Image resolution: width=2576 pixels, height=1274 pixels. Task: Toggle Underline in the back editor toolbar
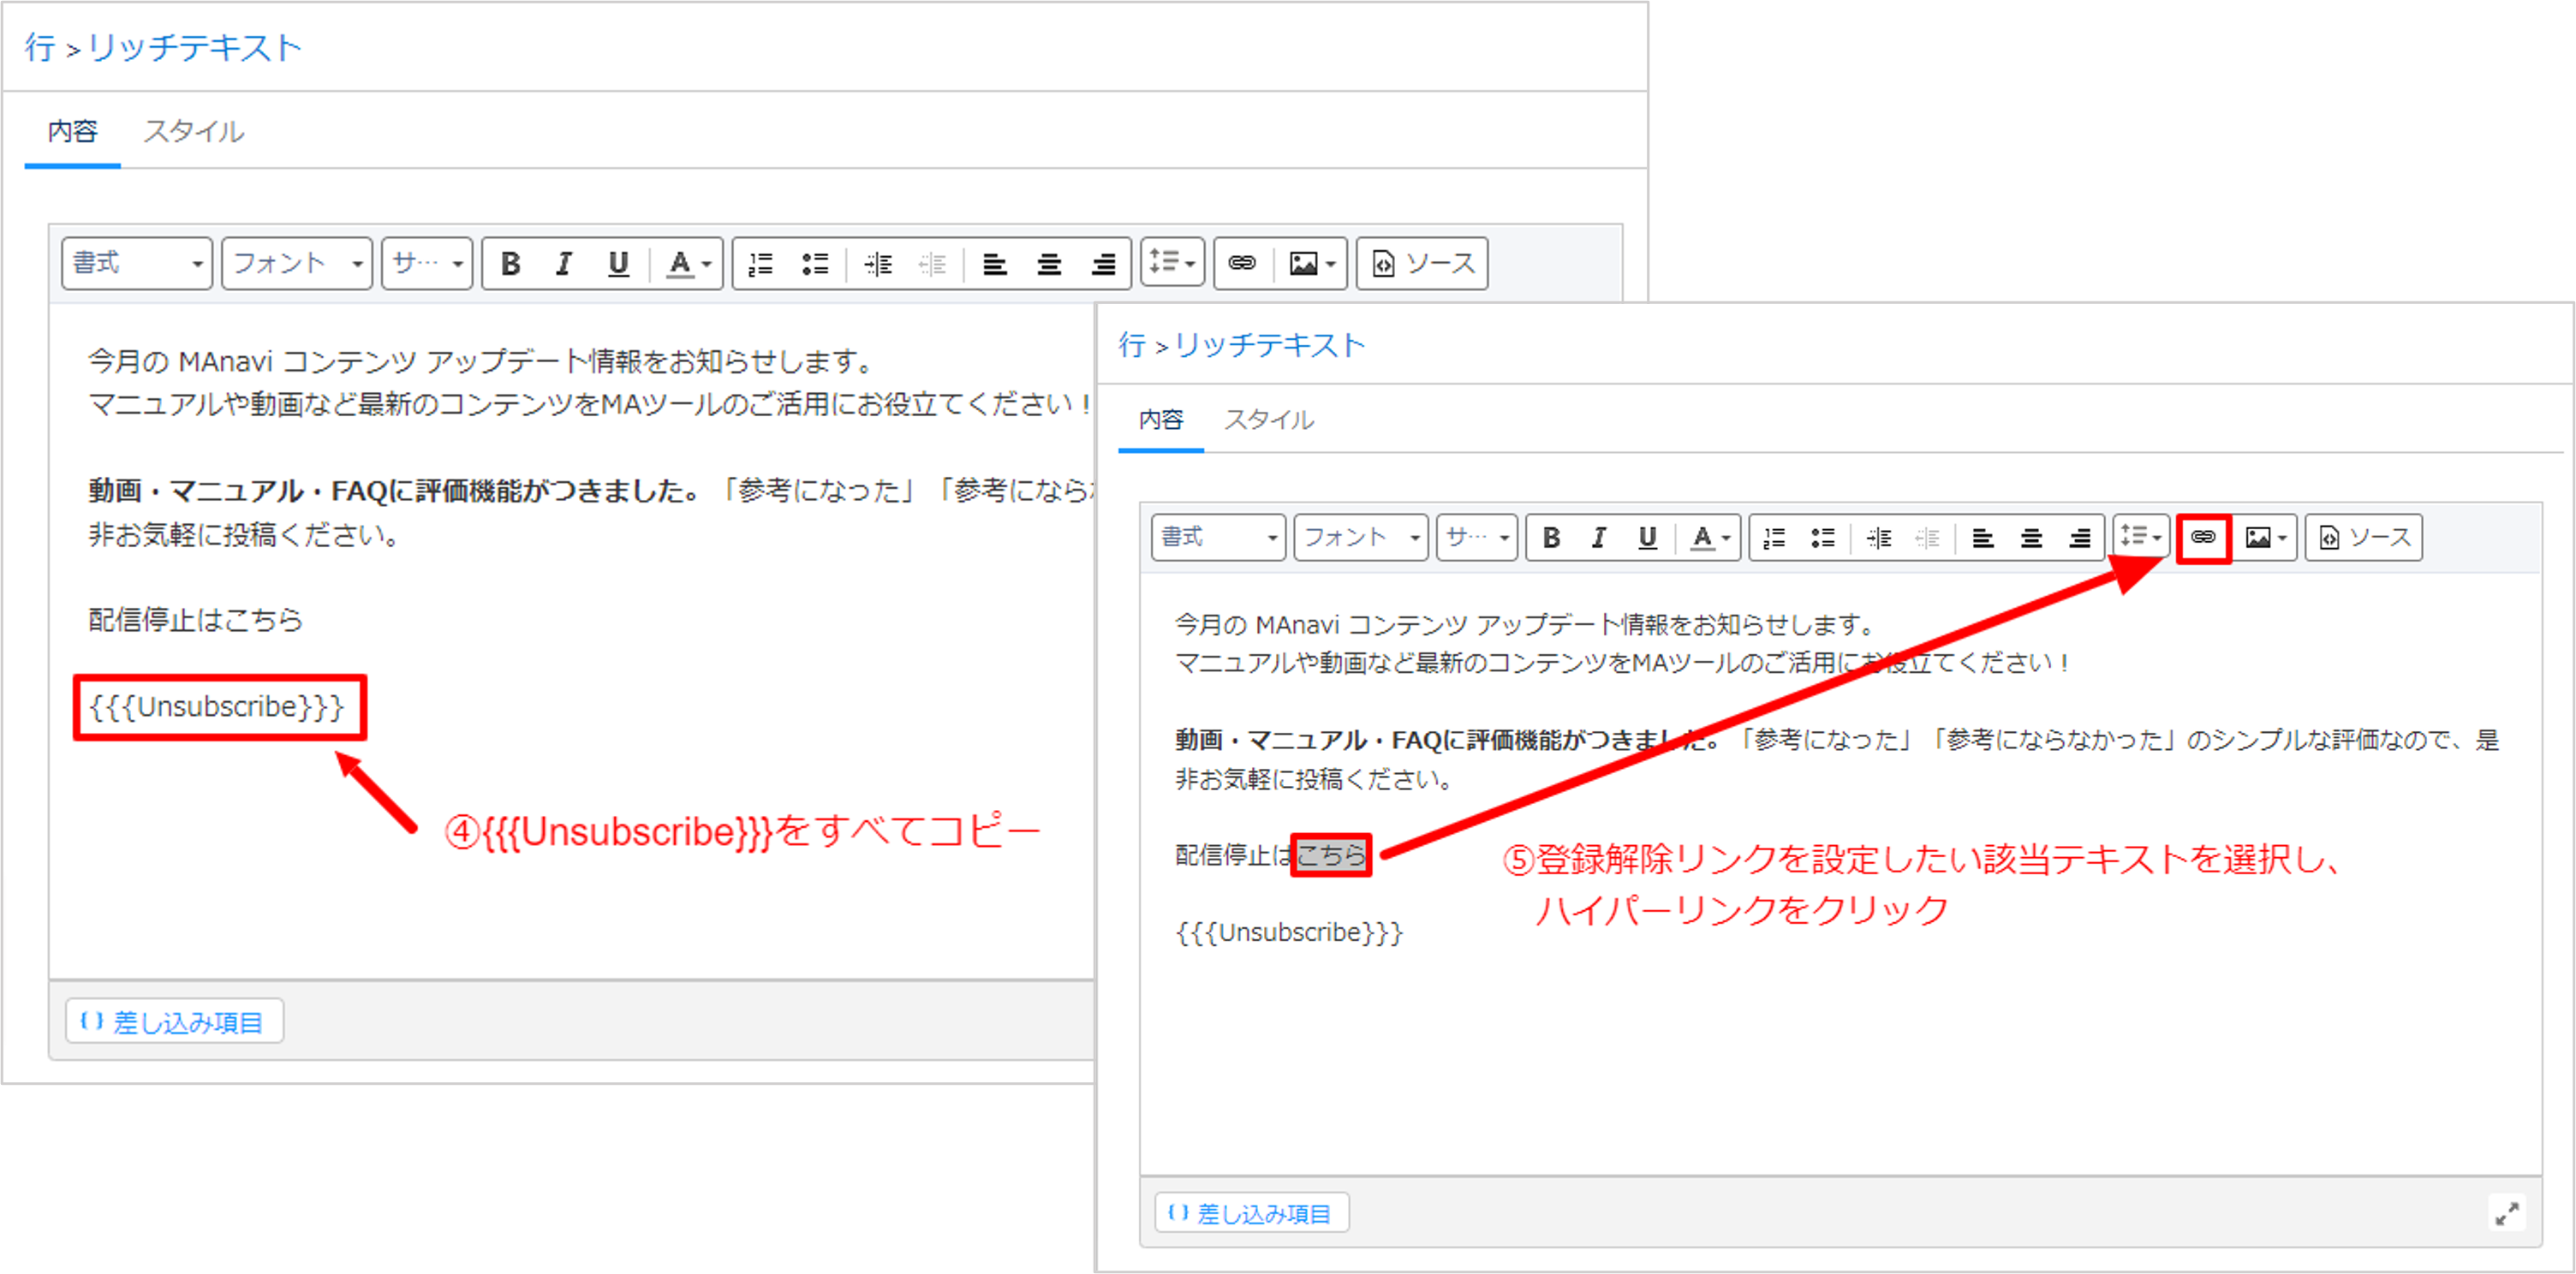pos(618,264)
